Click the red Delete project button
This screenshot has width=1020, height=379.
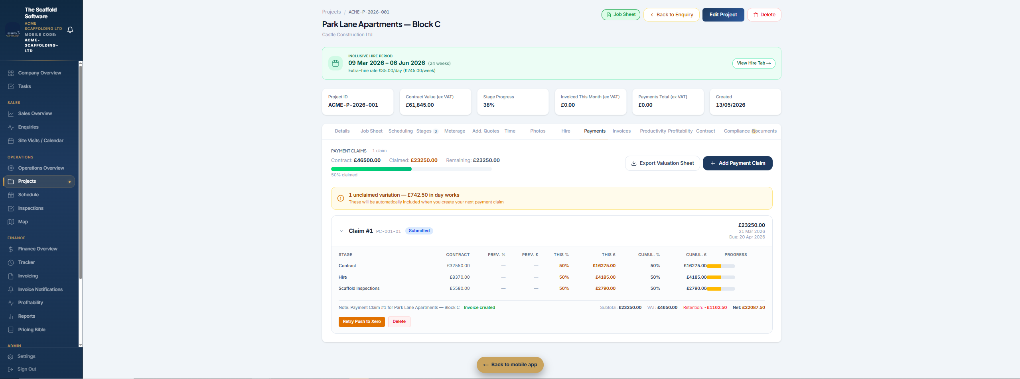click(764, 15)
